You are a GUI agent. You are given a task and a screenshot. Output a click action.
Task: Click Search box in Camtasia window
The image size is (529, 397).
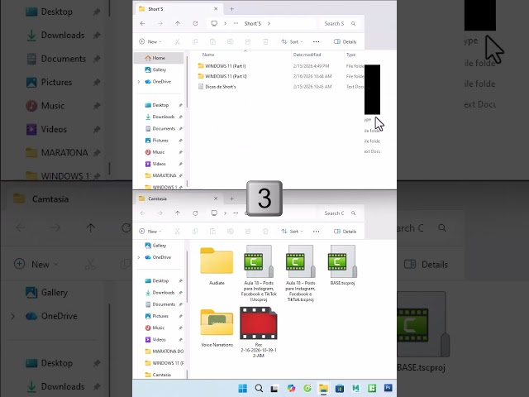click(339, 213)
